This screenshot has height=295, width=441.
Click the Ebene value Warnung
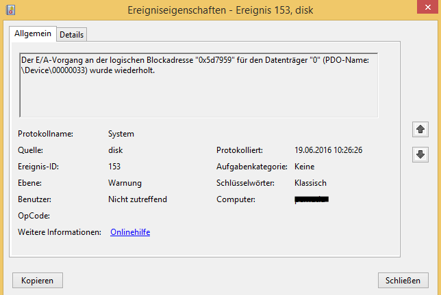[x=125, y=183]
